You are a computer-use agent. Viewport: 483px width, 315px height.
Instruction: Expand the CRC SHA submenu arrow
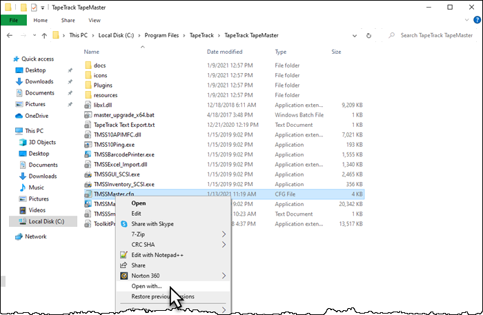224,245
